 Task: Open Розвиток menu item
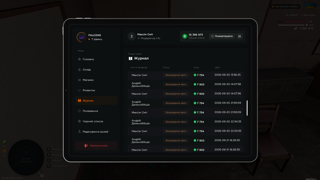click(x=96, y=90)
